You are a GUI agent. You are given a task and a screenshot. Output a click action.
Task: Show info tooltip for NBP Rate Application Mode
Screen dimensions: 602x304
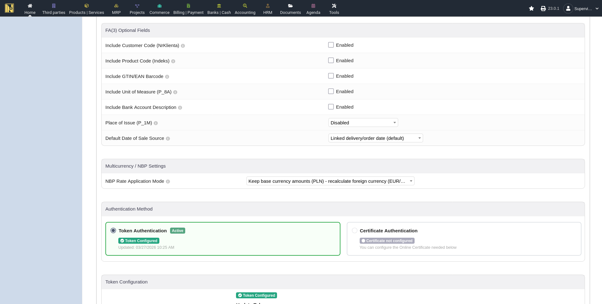168,182
